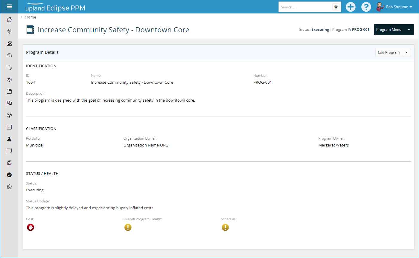The image size is (419, 258).
Task: Open the settings gear in the sidebar
Action: pyautogui.click(x=9, y=187)
